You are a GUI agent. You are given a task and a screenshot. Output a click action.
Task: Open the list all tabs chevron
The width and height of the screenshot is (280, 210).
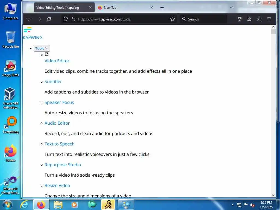coord(231,7)
